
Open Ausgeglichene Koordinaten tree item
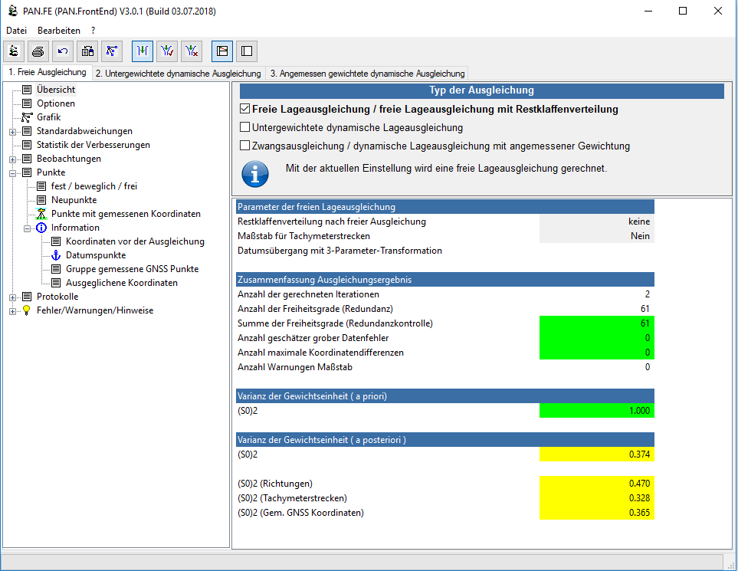click(x=122, y=283)
